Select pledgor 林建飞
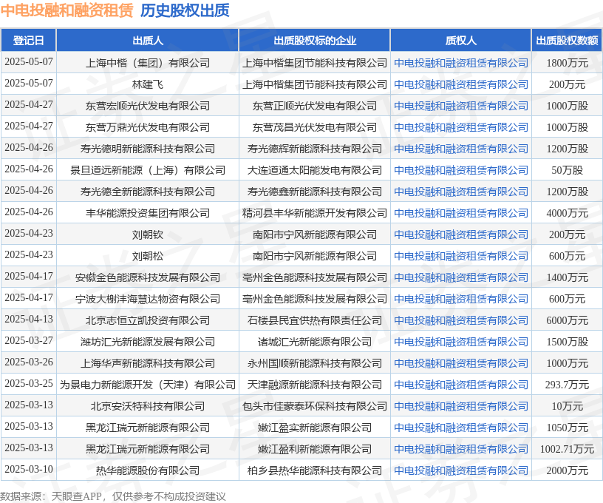Image resolution: width=603 pixels, height=503 pixels. pos(148,84)
